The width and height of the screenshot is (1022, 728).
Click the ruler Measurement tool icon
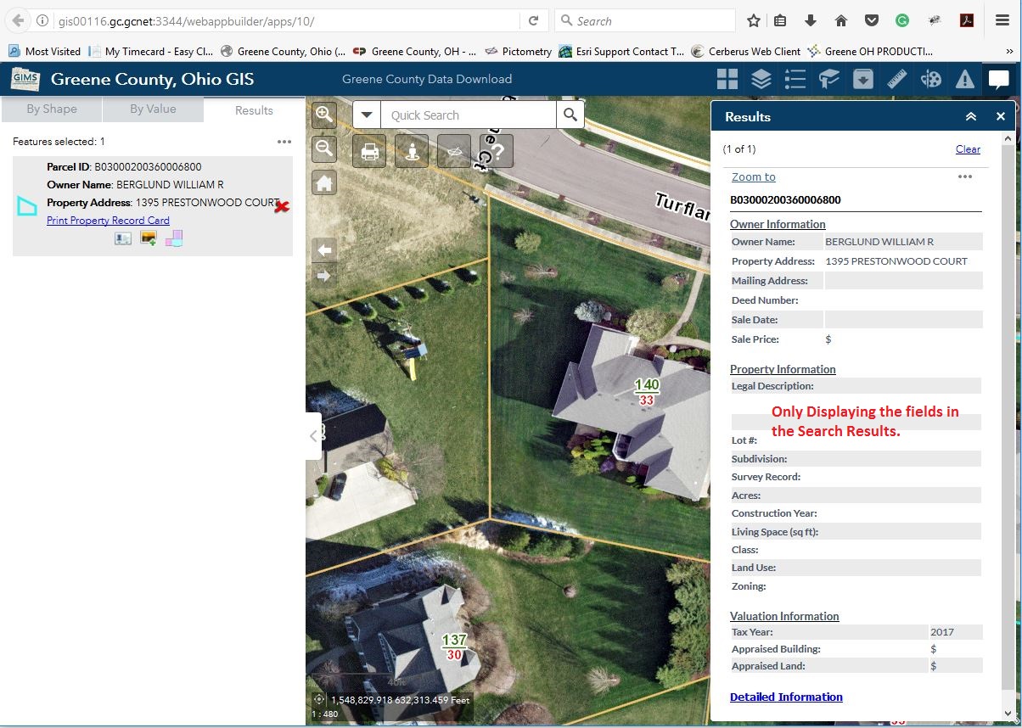(x=897, y=80)
